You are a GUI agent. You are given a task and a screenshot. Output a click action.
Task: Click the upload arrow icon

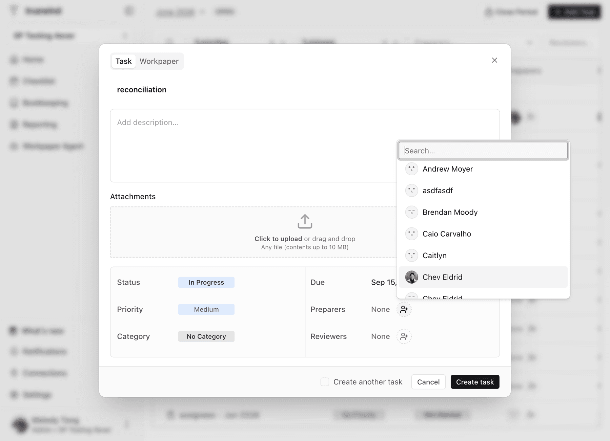click(305, 221)
